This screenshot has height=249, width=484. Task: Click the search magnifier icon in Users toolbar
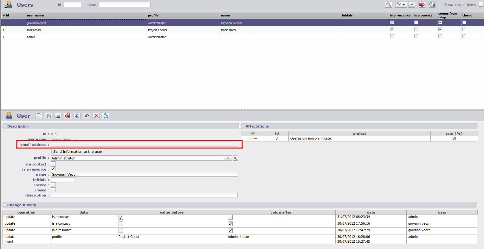(389, 4)
